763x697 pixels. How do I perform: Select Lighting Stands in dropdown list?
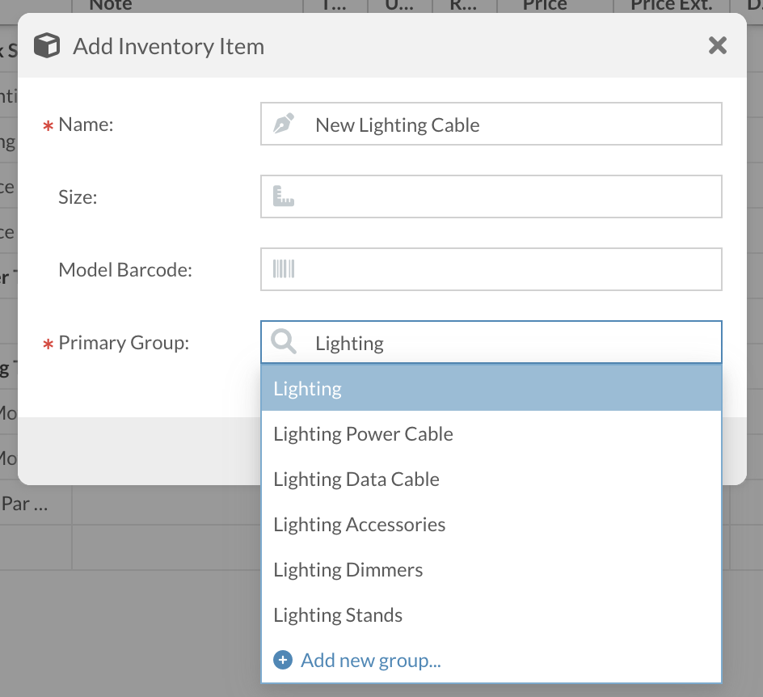pos(338,615)
